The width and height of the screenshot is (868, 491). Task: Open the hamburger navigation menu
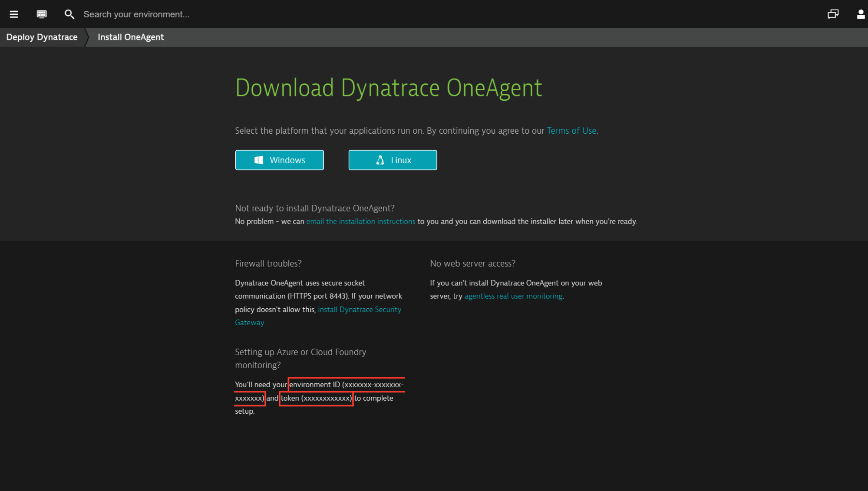click(x=14, y=14)
